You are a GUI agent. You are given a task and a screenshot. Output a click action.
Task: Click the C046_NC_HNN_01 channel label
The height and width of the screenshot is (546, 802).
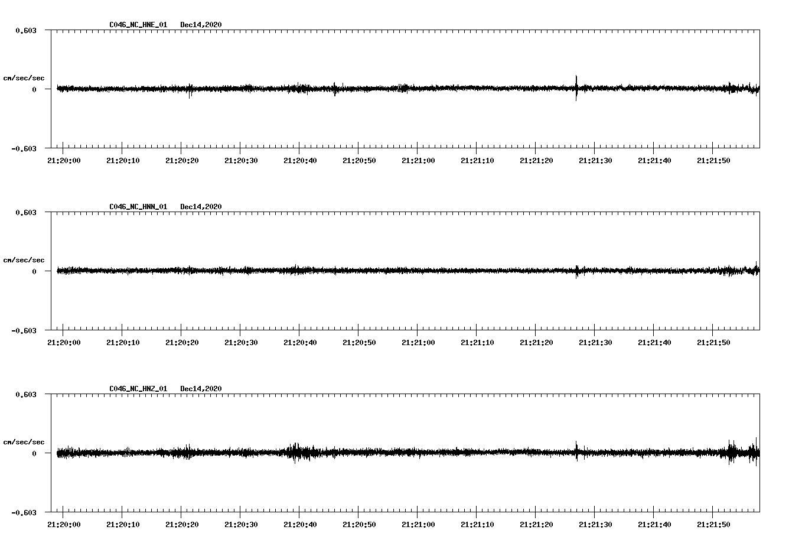point(138,206)
